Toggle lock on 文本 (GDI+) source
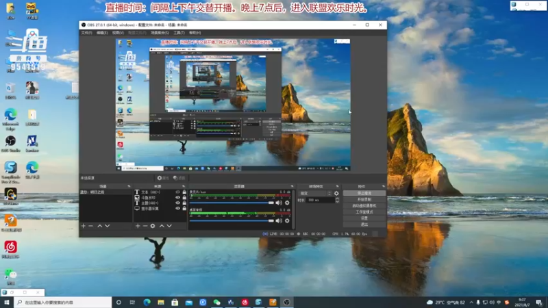This screenshot has width=548, height=308. tap(184, 192)
